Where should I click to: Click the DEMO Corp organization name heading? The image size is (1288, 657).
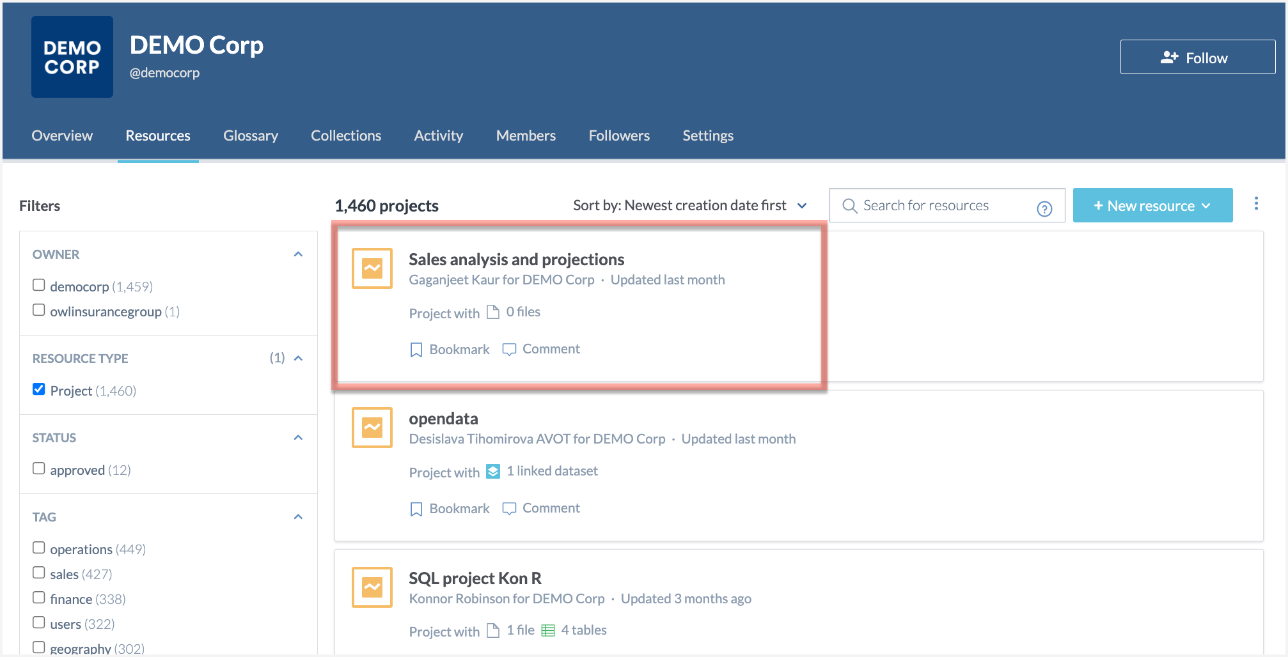pos(196,45)
